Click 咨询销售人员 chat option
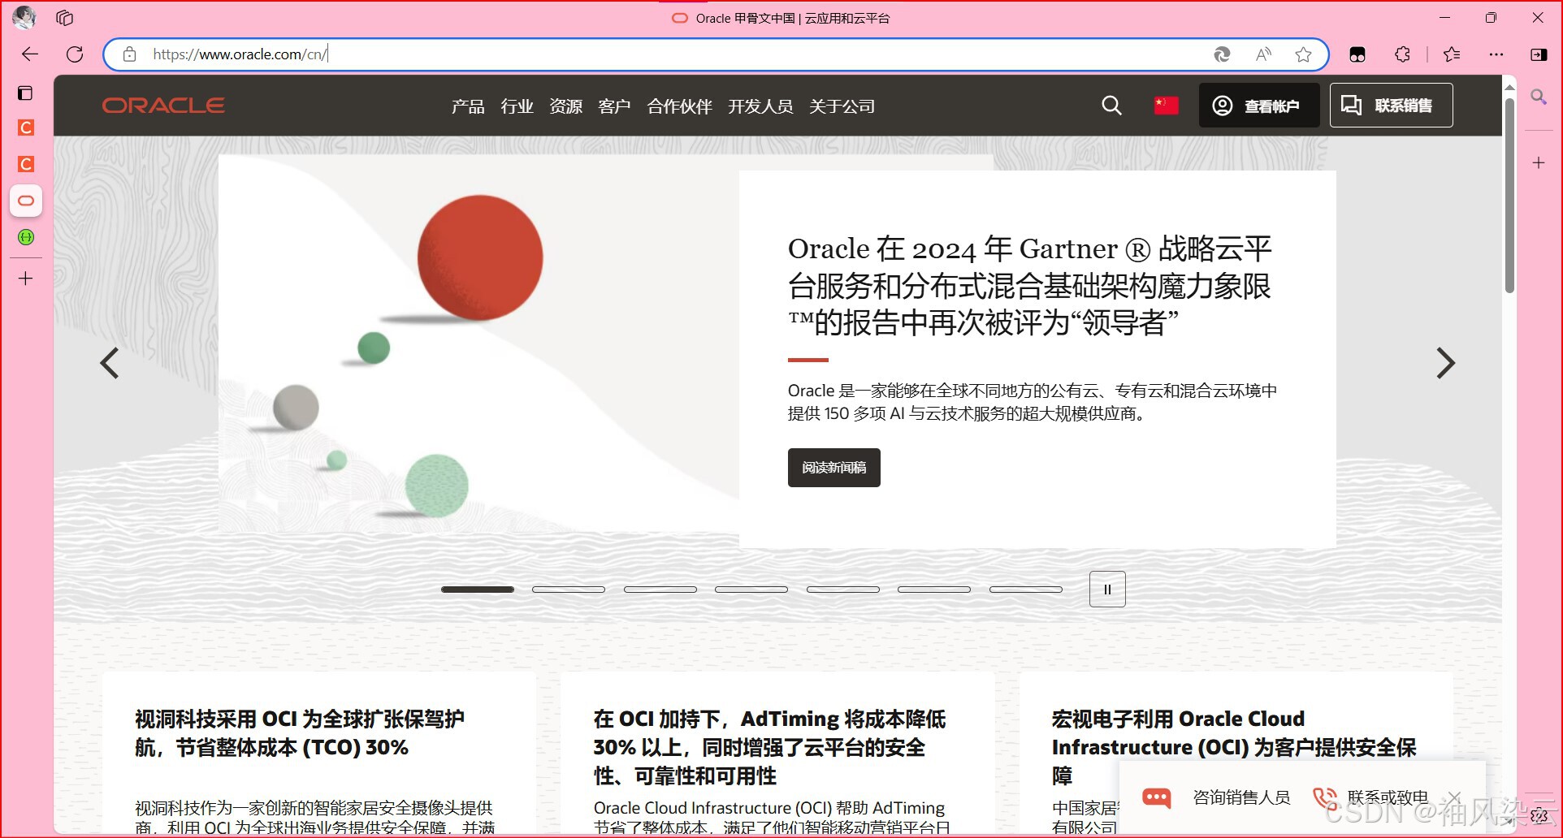The image size is (1563, 838). pyautogui.click(x=1216, y=797)
